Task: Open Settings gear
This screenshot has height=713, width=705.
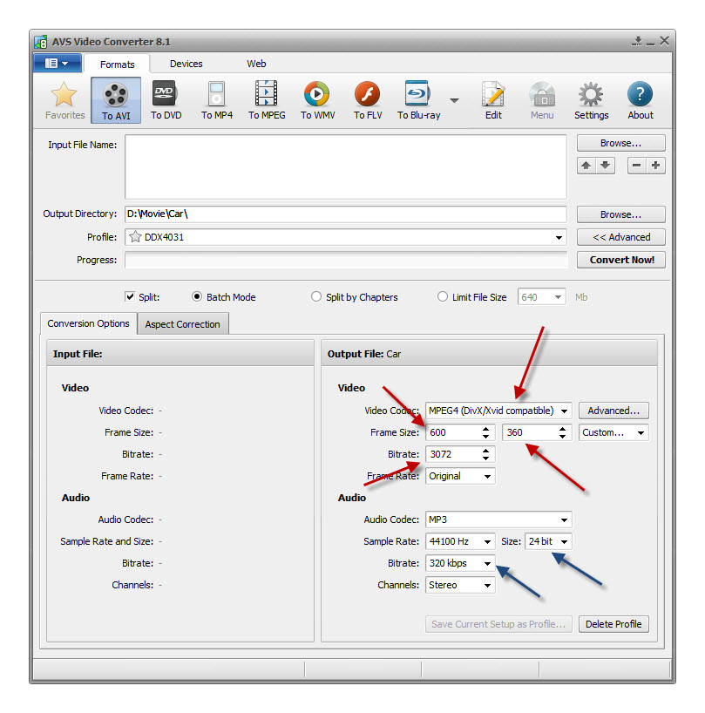Action: (591, 100)
